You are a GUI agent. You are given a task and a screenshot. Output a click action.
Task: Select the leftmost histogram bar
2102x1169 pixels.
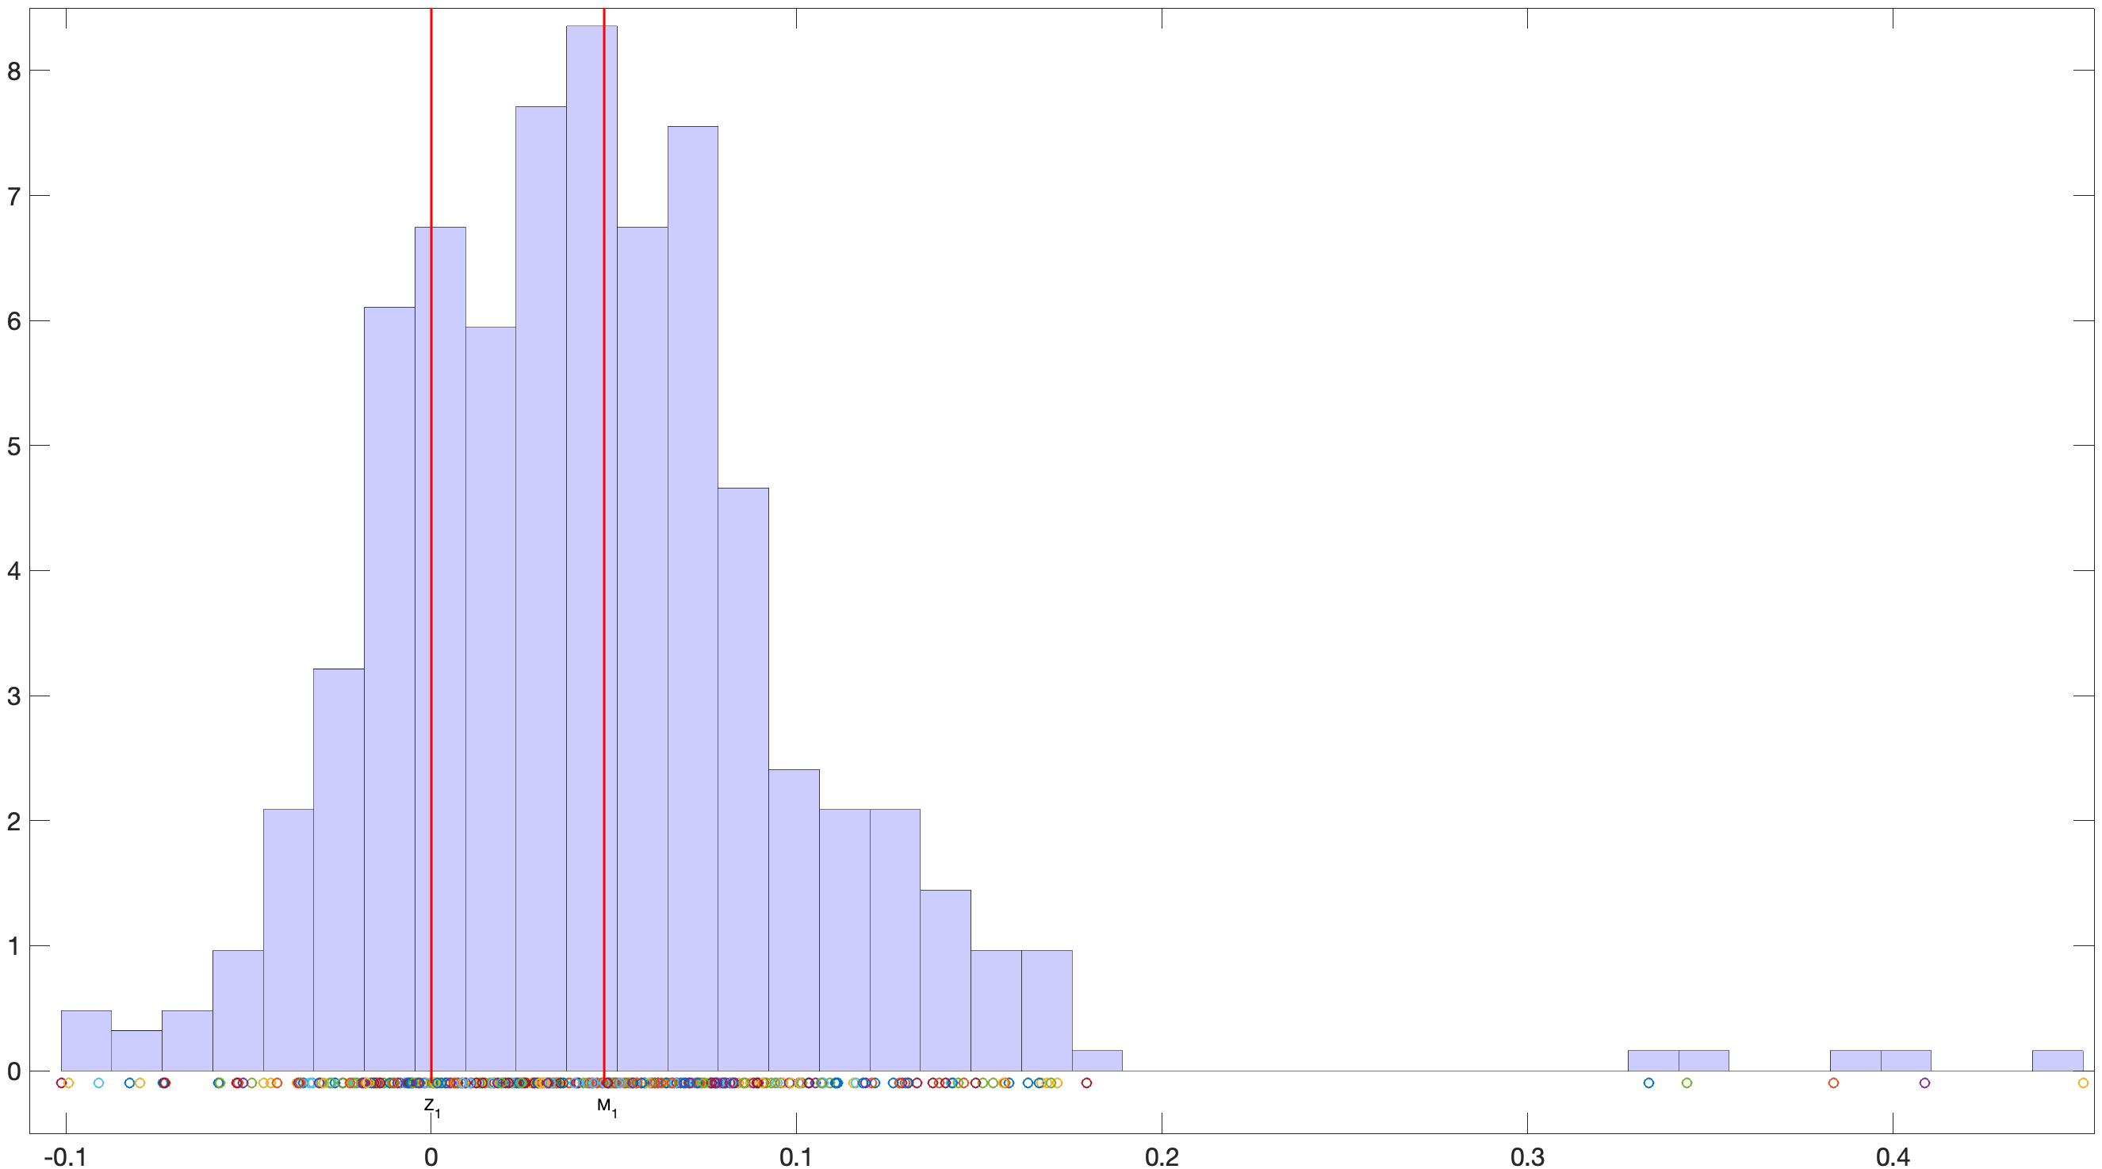point(86,1041)
